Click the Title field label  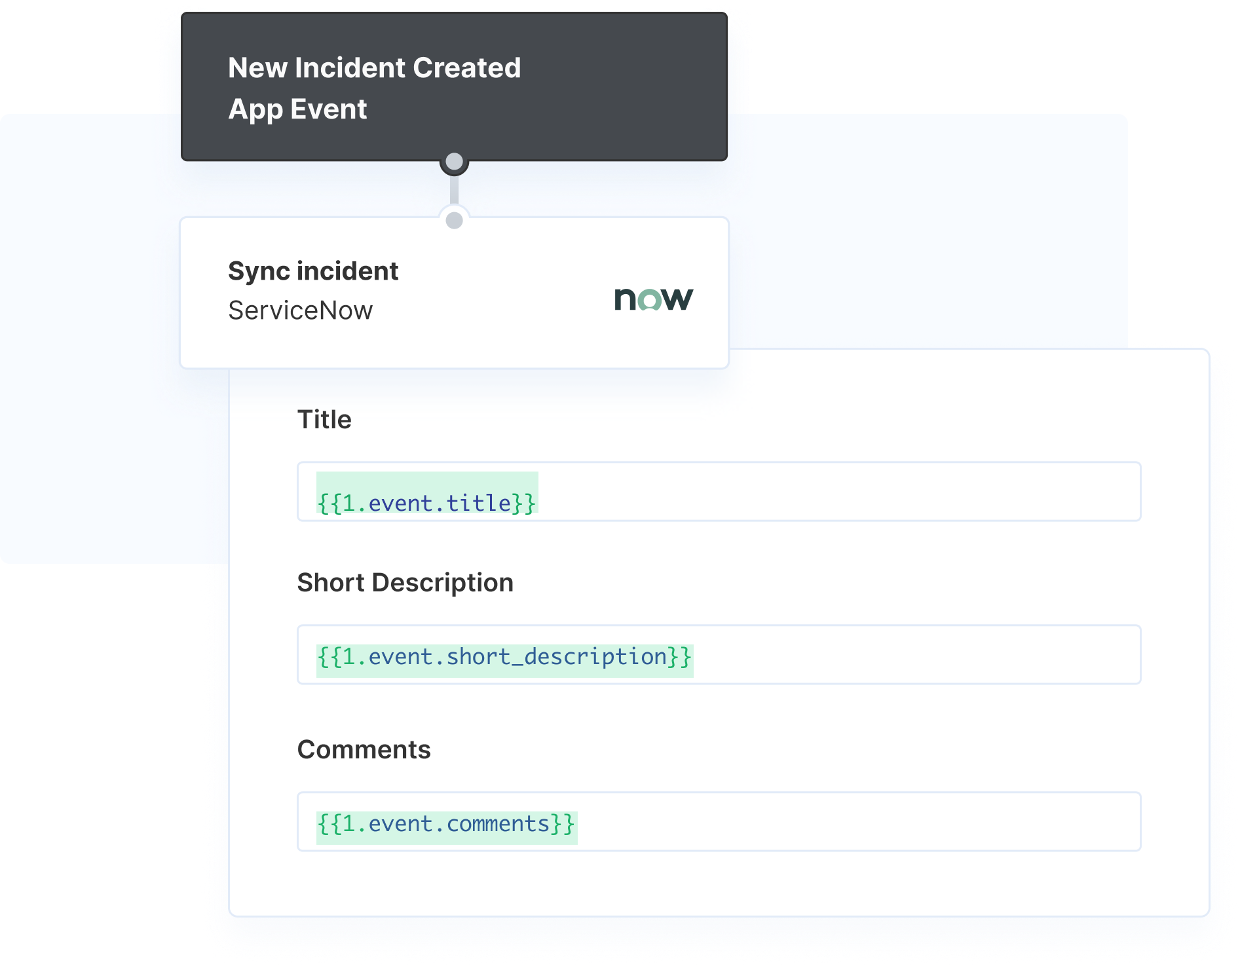325,418
